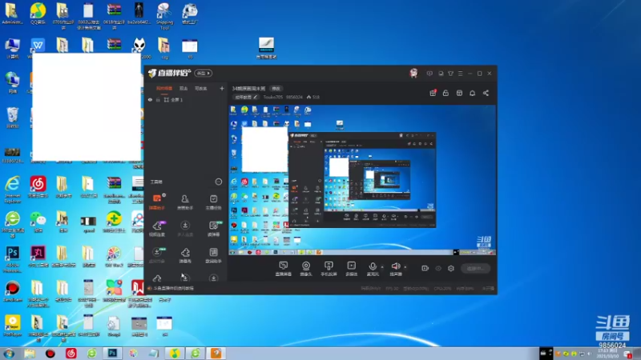The width and height of the screenshot is (641, 360).
Task: Open the layout grid icon in room header
Action: tap(459, 93)
